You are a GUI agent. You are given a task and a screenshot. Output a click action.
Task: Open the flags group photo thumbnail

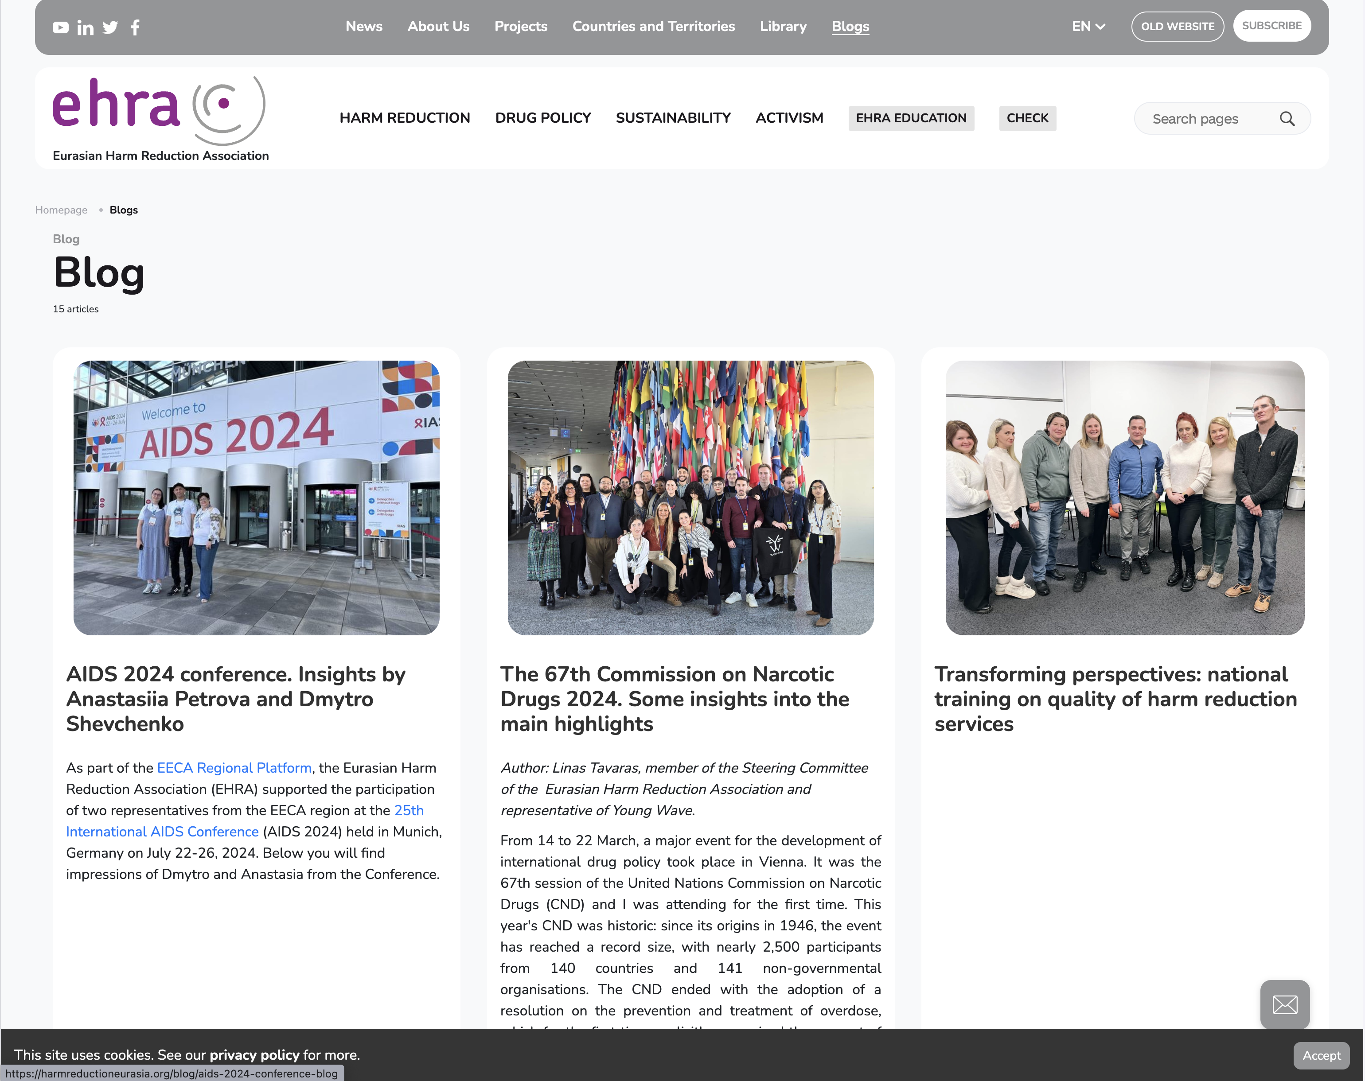(x=691, y=498)
